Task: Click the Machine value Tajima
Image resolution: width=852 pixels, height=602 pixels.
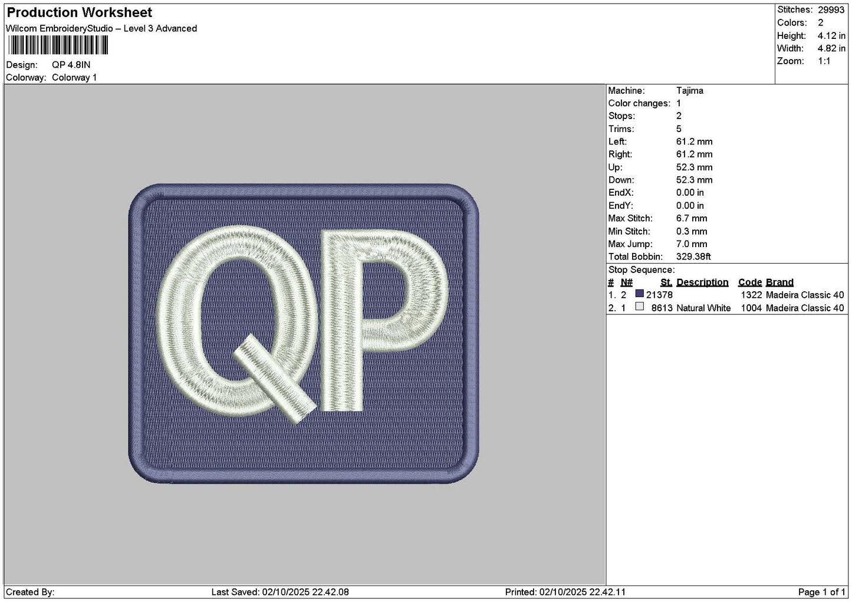Action: (x=689, y=90)
